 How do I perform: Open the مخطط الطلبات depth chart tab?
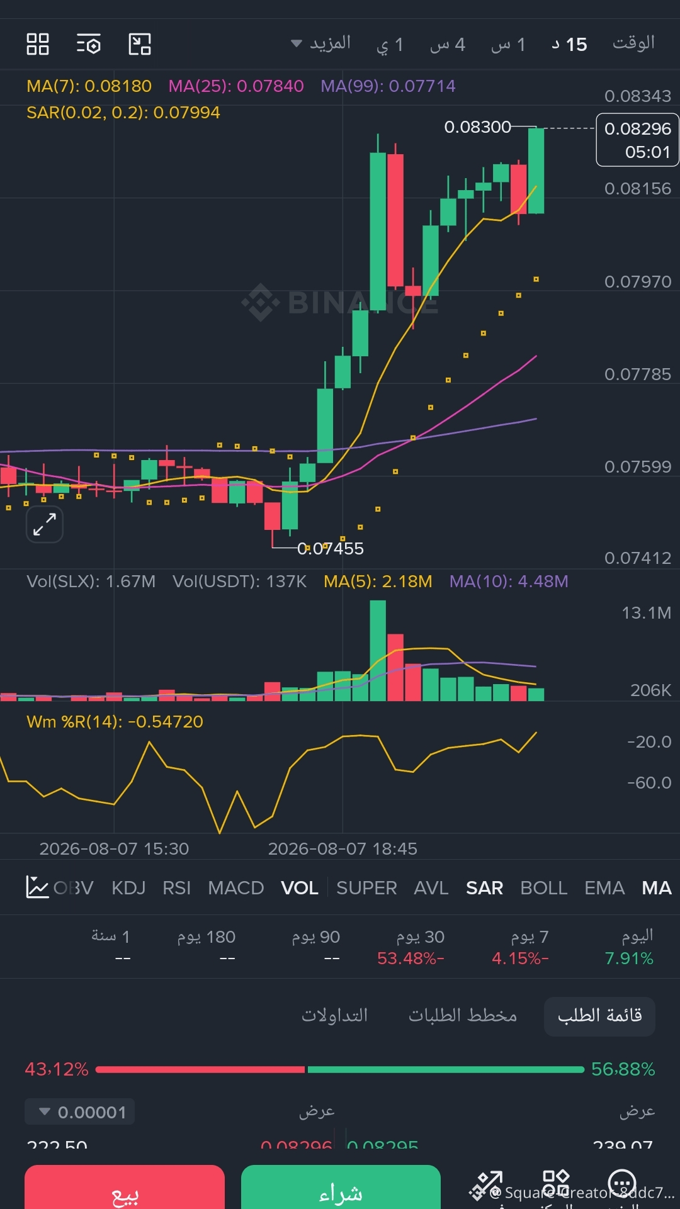point(463,1015)
